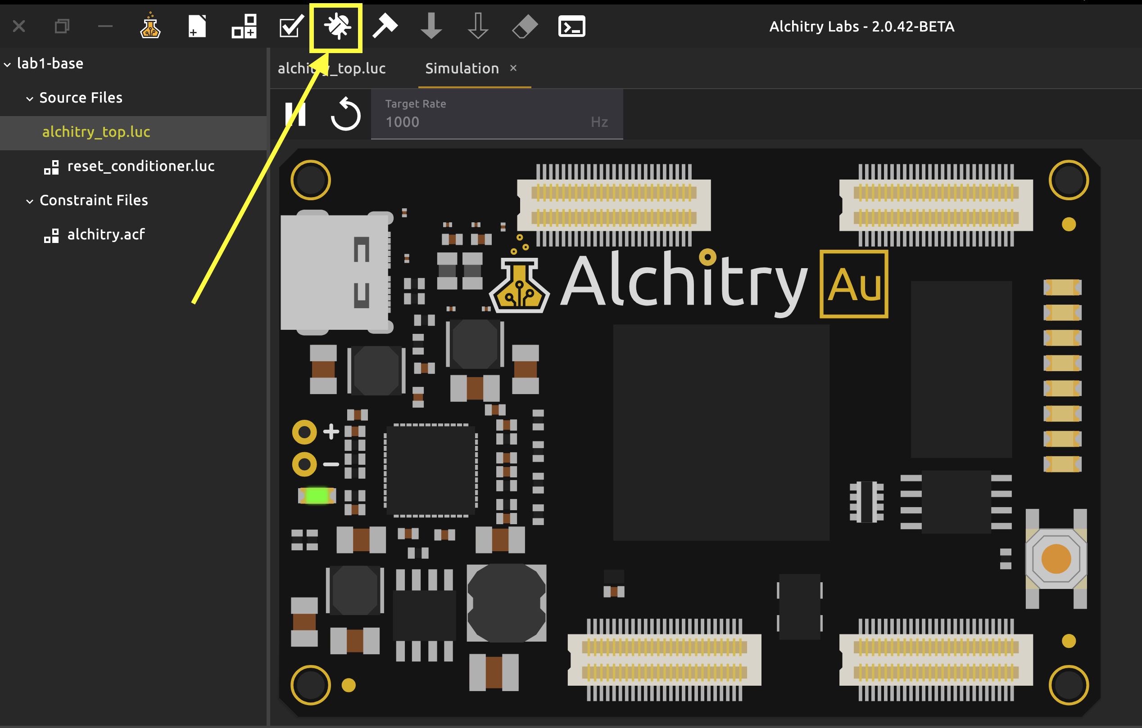Pause the running simulation
This screenshot has height=728, width=1142.
pos(295,114)
